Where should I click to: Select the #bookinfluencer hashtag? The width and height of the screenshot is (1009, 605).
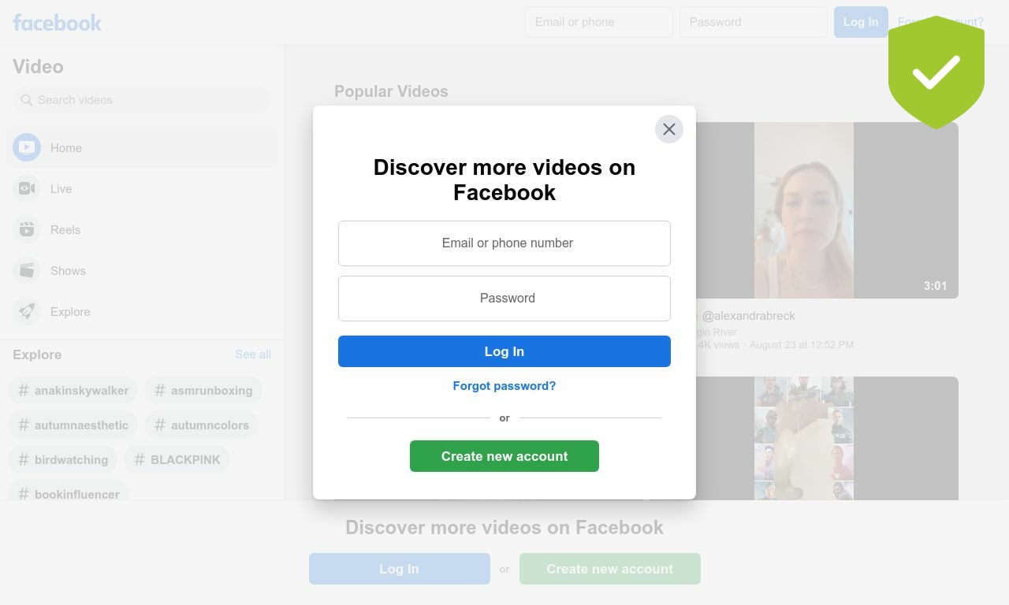[x=69, y=492]
